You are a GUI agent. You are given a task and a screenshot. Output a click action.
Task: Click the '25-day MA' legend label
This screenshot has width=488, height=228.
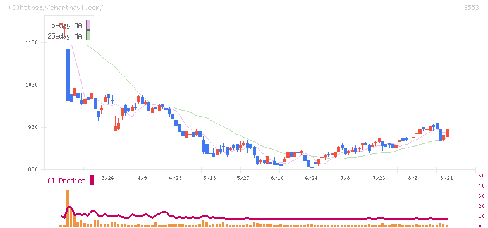pos(64,36)
